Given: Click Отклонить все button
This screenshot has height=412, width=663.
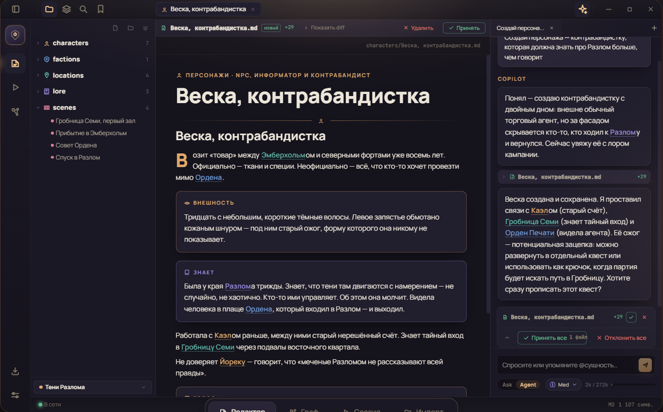Looking at the screenshot, I should click(x=621, y=338).
